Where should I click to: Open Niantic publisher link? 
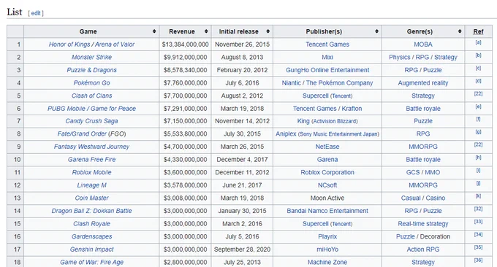(292, 83)
